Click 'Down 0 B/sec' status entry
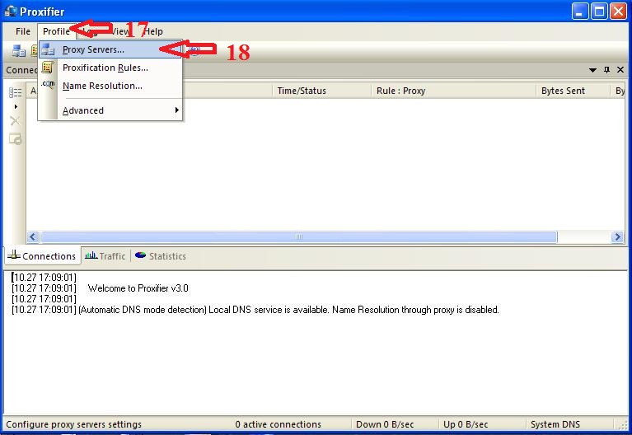 (385, 424)
